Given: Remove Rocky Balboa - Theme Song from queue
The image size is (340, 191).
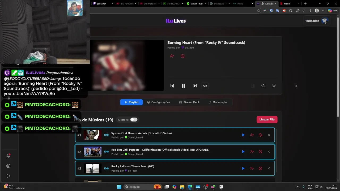Looking at the screenshot, I should coord(269,168).
